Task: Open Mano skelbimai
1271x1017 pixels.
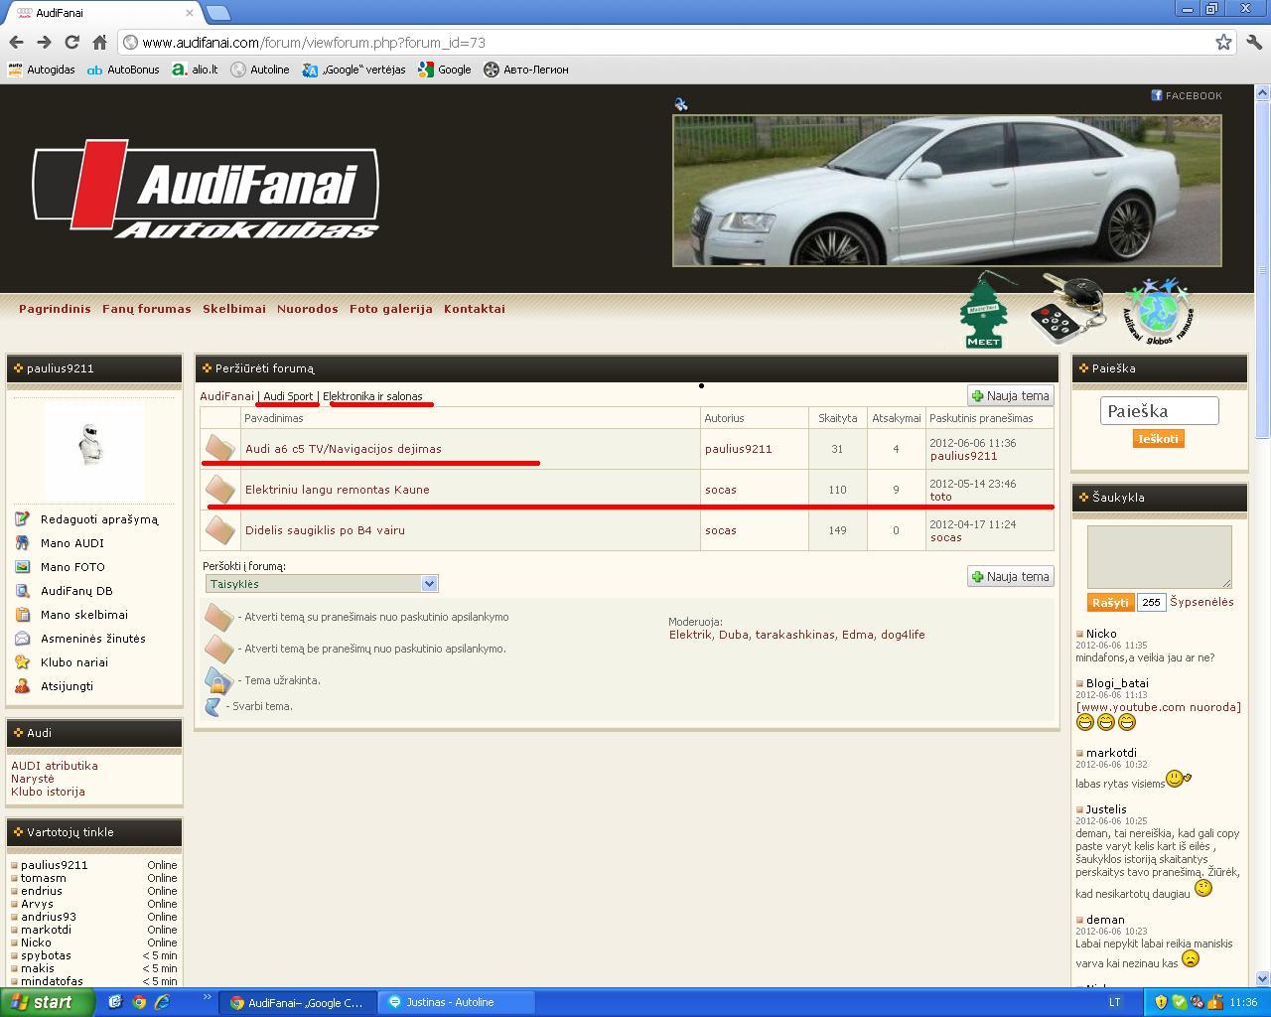Action: [83, 615]
